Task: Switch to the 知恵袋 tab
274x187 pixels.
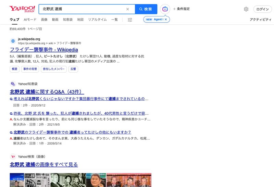Action: coord(67,20)
